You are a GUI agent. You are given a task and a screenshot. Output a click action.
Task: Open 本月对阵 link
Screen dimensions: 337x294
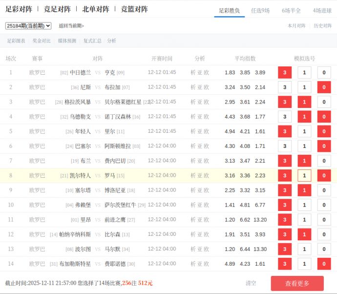(x=296, y=26)
